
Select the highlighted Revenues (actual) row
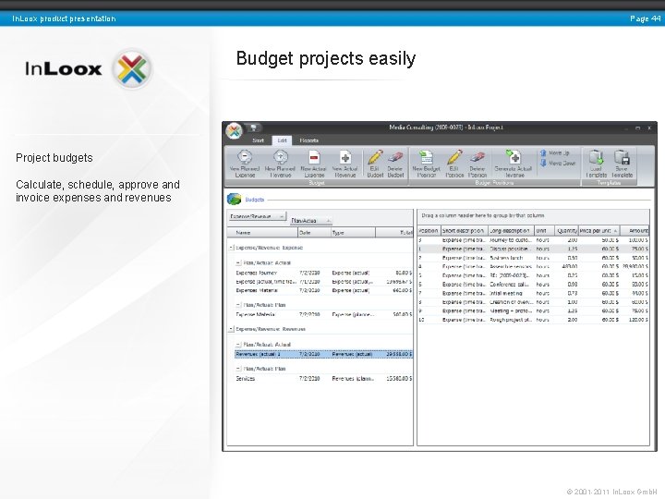pos(323,354)
